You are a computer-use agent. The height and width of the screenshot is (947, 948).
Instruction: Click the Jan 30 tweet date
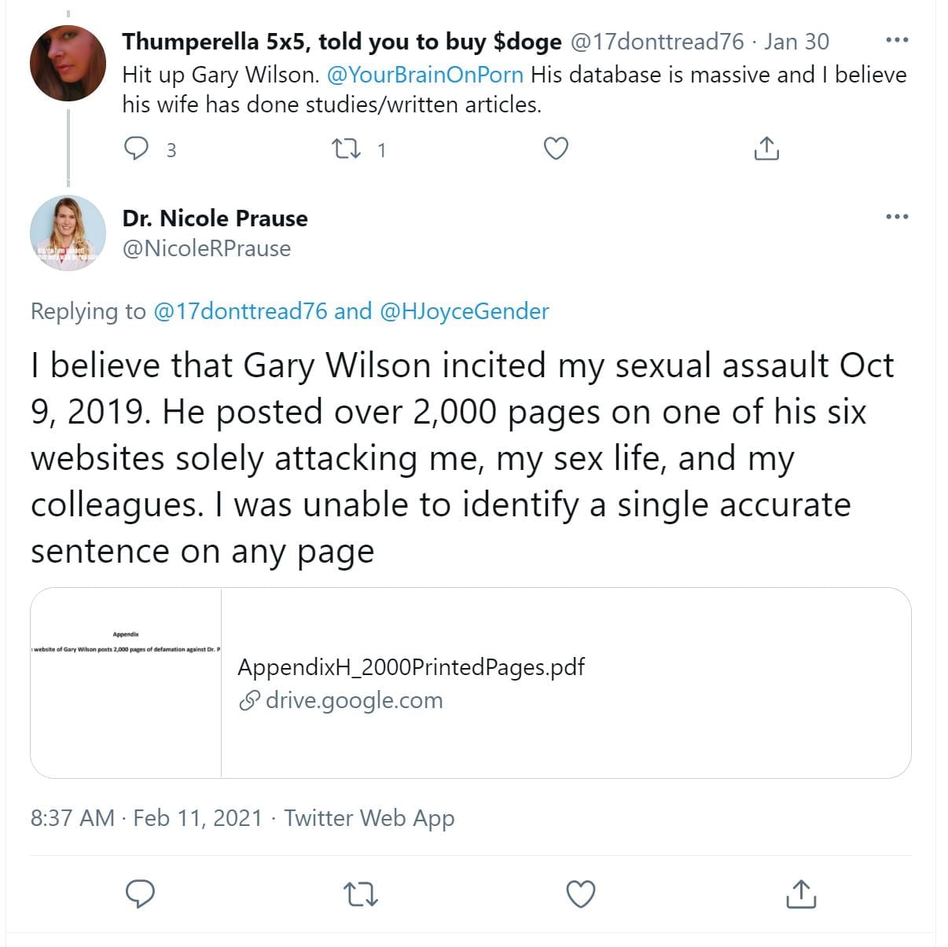coord(796,42)
